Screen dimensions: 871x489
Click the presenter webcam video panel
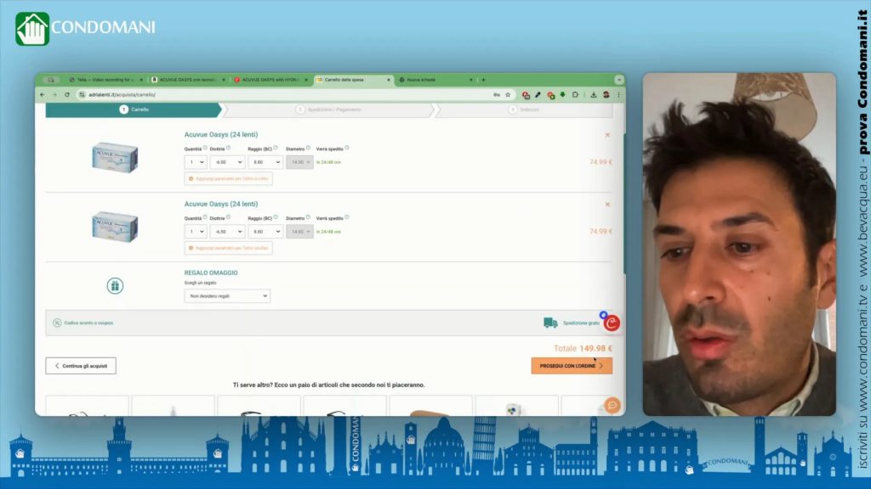[x=739, y=244]
